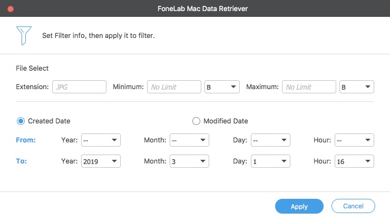This screenshot has width=390, height=221.
Task: Open the To Month dropdown showing 3
Action: (x=189, y=161)
